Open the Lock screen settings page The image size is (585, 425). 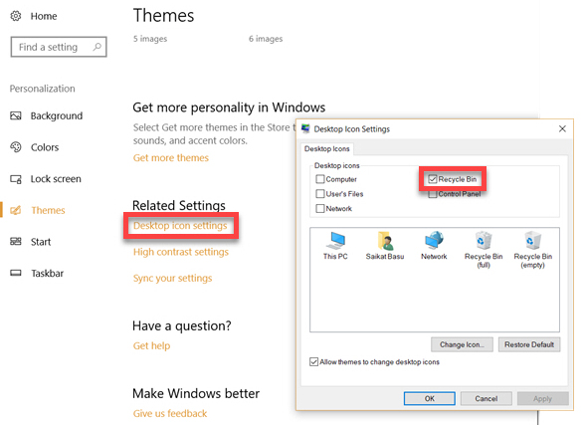click(x=56, y=179)
